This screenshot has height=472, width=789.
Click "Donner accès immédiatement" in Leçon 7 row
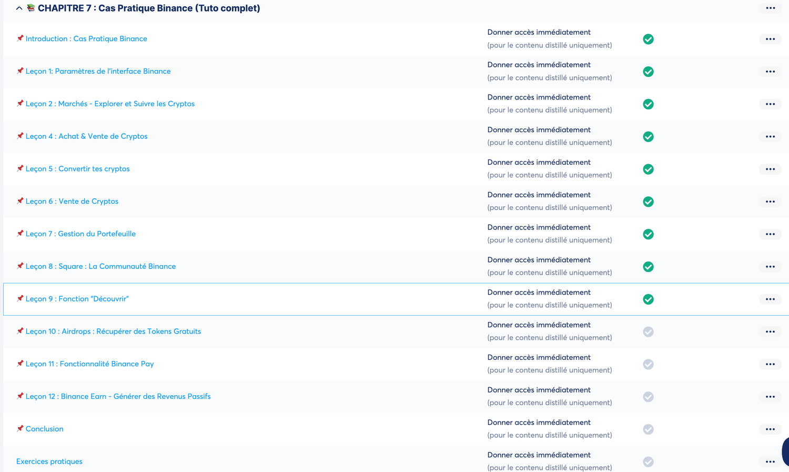(539, 227)
